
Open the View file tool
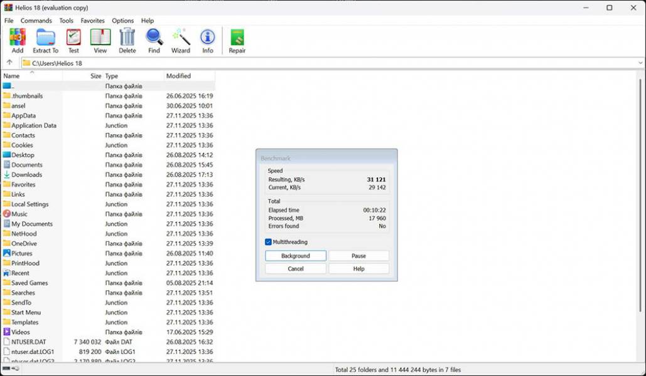point(100,39)
